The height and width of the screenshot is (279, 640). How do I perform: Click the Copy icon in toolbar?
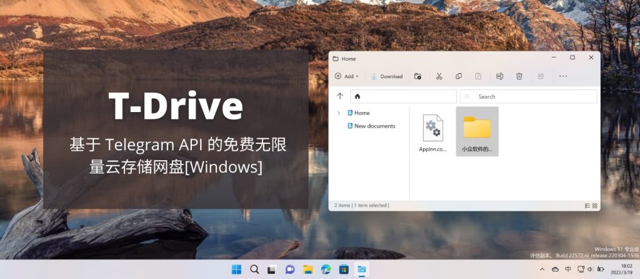point(459,76)
